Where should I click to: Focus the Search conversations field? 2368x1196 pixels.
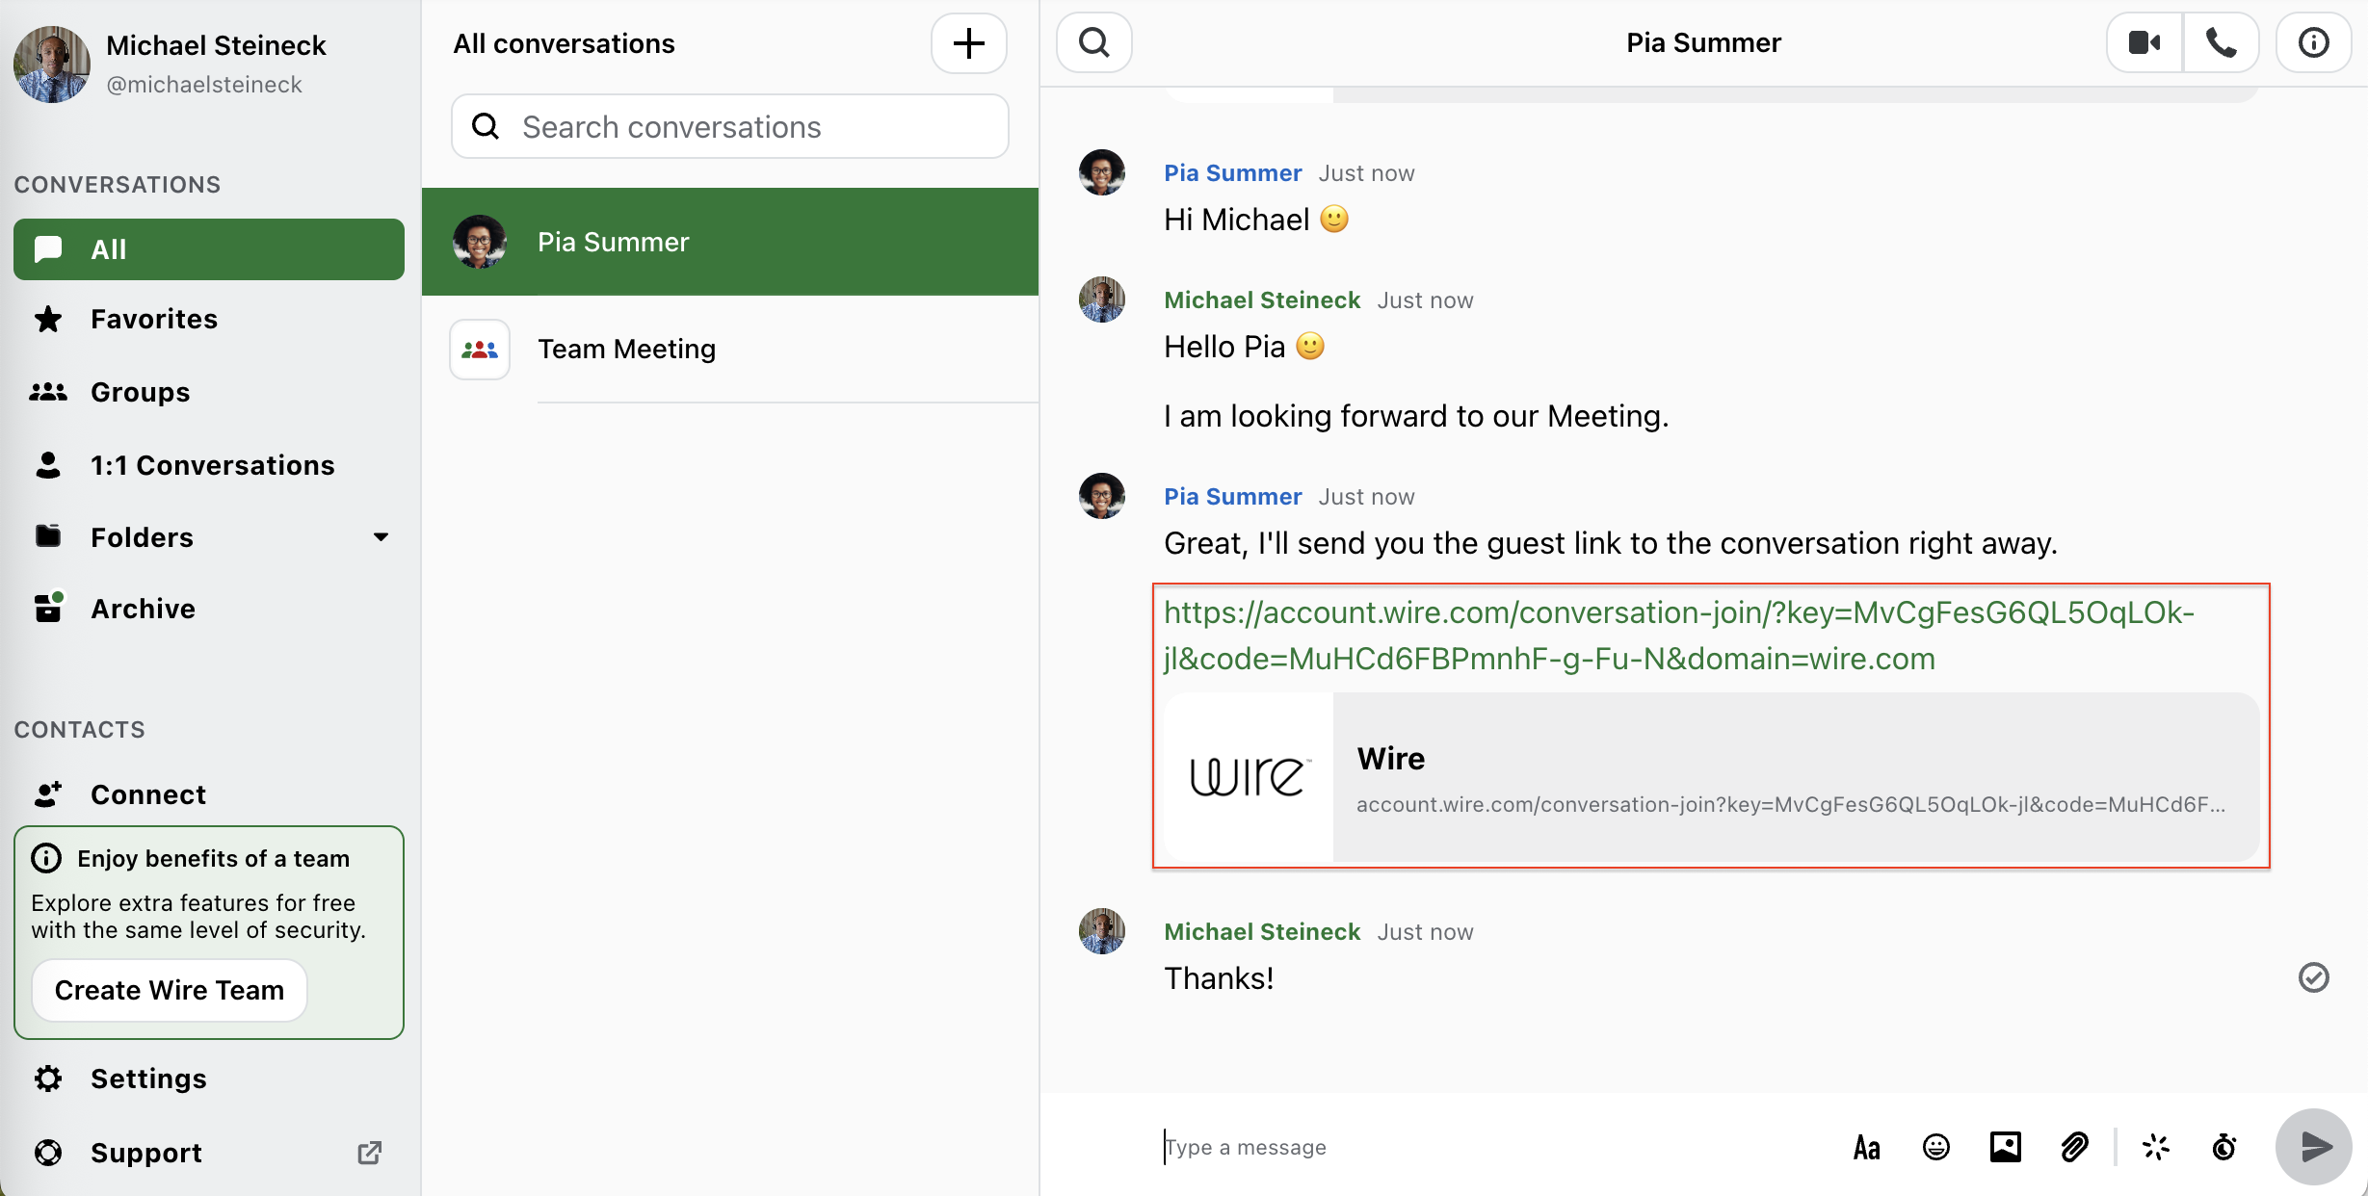(730, 126)
